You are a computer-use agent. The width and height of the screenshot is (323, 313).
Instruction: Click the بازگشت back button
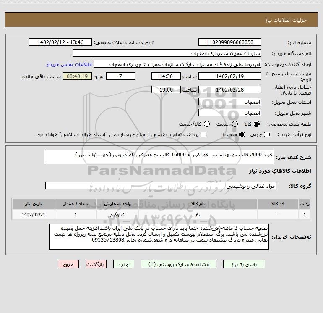click(x=96, y=264)
